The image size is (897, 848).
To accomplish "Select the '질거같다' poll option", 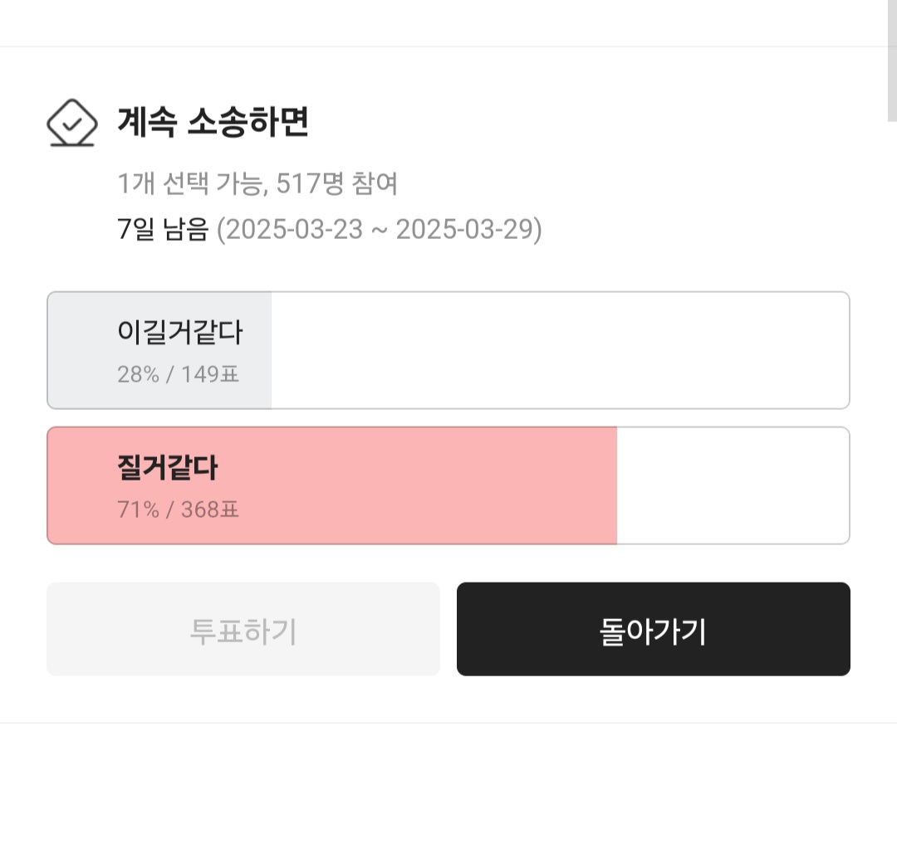I will point(448,485).
